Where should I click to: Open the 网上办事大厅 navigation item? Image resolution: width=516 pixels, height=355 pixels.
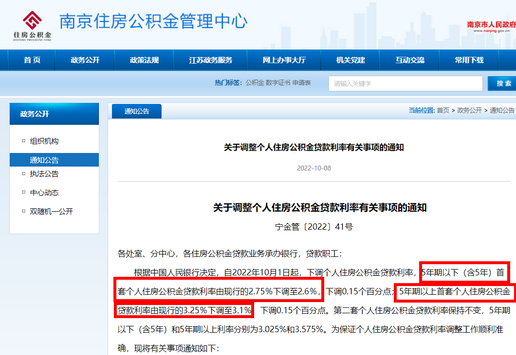click(284, 60)
